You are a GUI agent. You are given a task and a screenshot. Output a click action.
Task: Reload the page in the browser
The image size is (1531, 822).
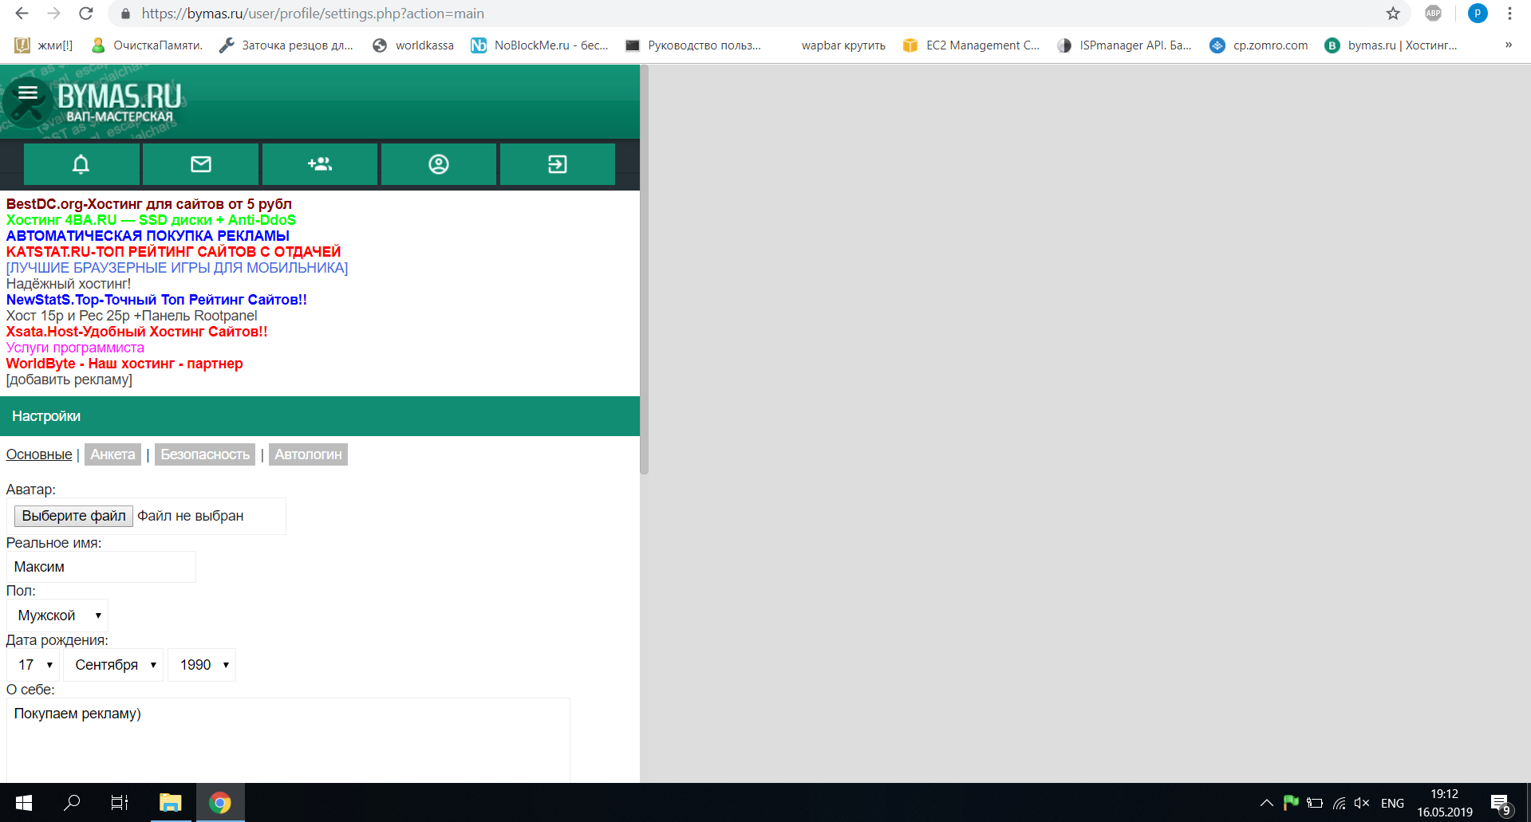[x=86, y=14]
